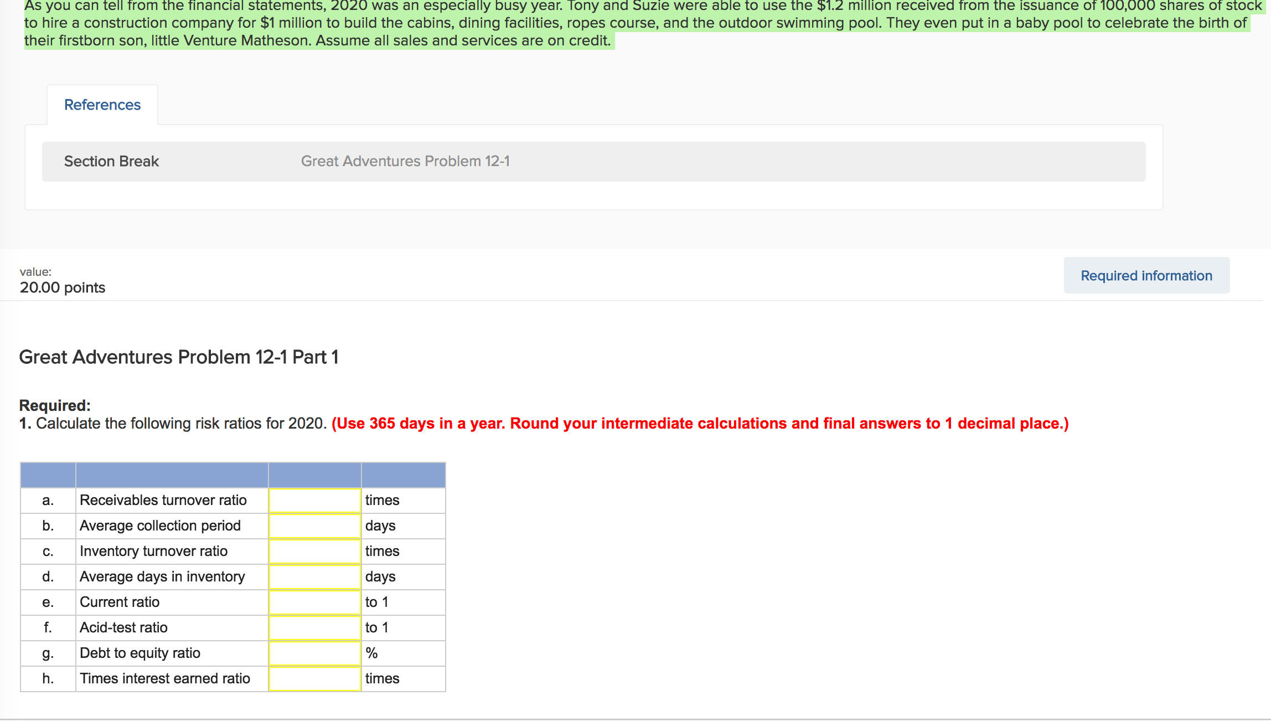Click the Great Adventures Problem 12-1 Part 1 heading
Viewport: 1271px width, 721px height.
click(x=178, y=357)
